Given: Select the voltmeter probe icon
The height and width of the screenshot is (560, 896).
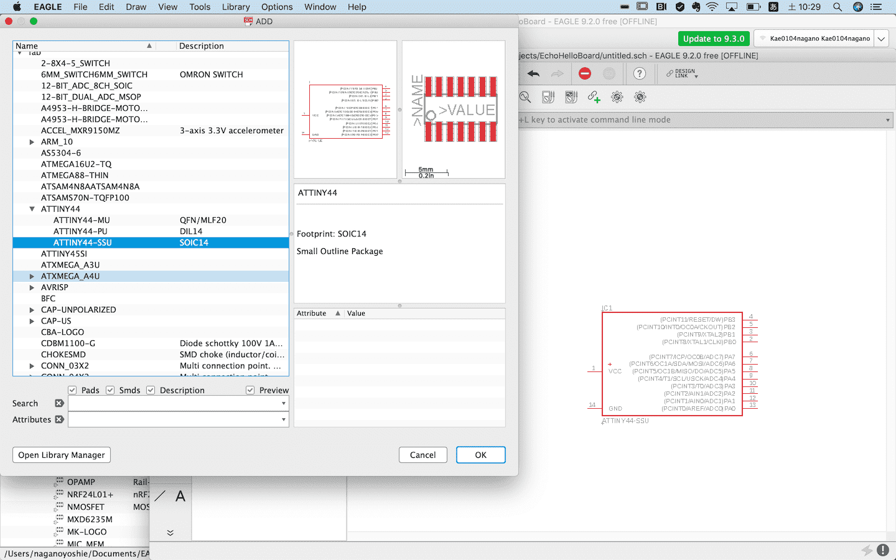Looking at the screenshot, I should [548, 97].
